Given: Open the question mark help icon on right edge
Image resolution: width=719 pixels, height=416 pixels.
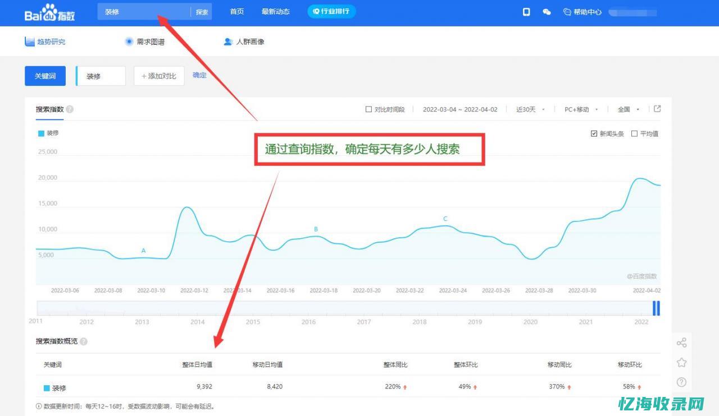Looking at the screenshot, I should point(681,382).
